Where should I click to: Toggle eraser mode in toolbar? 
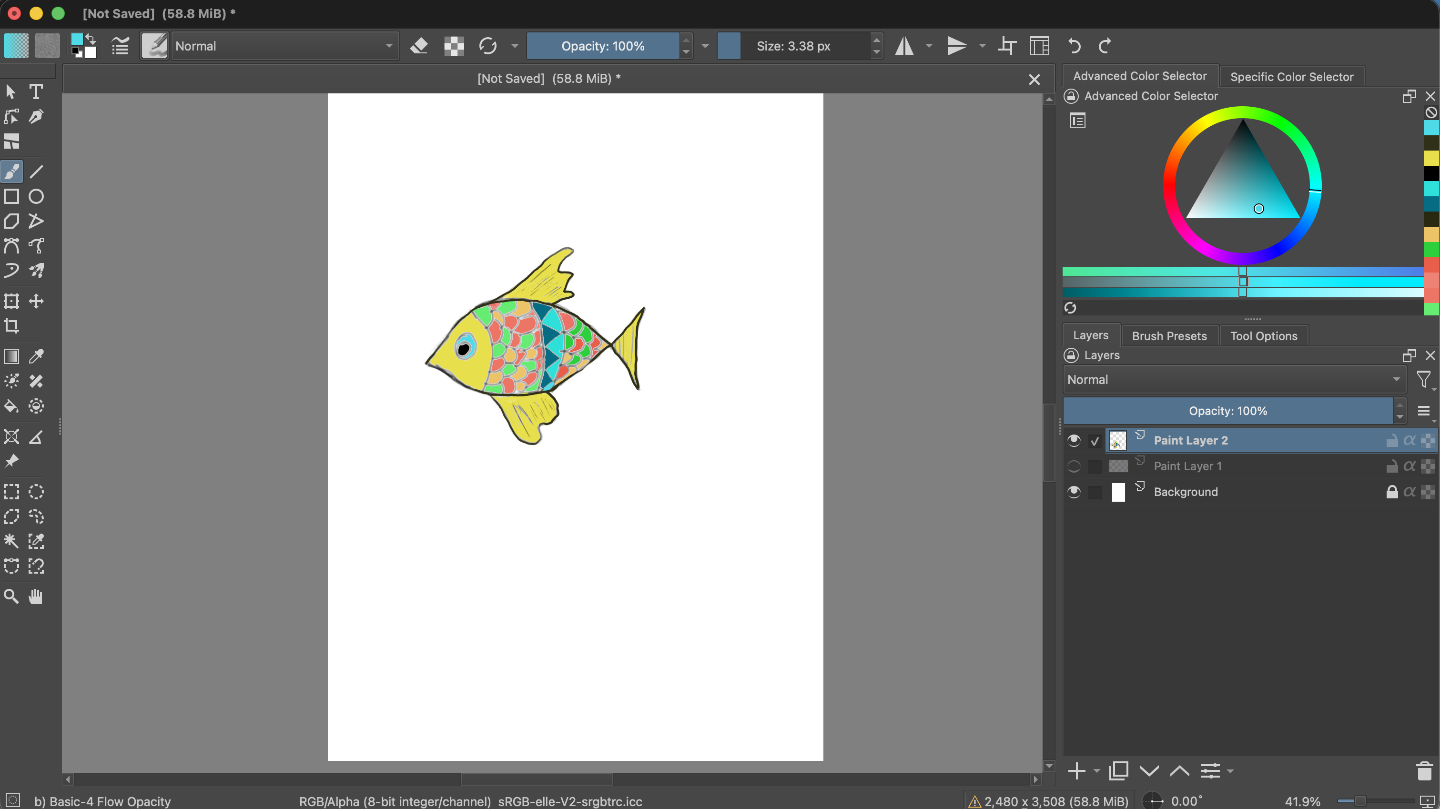[419, 46]
